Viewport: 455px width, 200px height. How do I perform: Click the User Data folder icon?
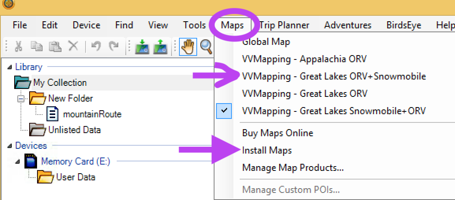(x=46, y=177)
